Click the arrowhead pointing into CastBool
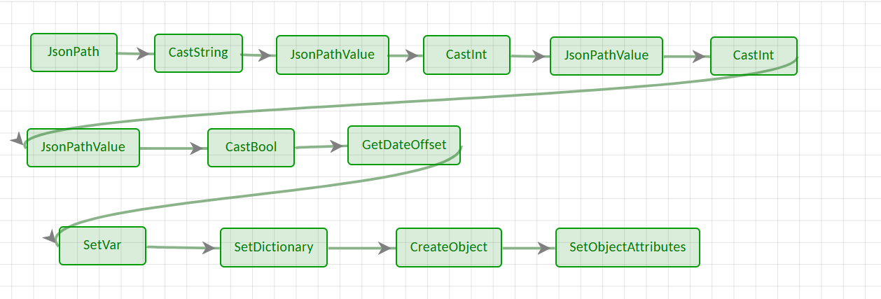The width and height of the screenshot is (881, 299). (199, 148)
